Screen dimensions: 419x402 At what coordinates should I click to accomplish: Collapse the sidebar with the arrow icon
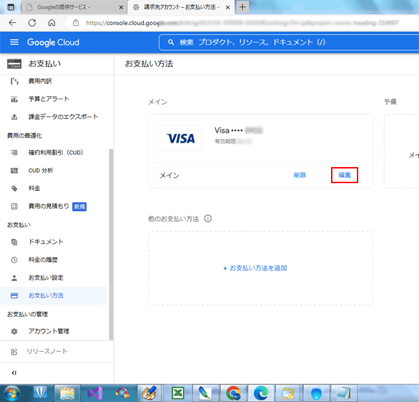click(14, 373)
